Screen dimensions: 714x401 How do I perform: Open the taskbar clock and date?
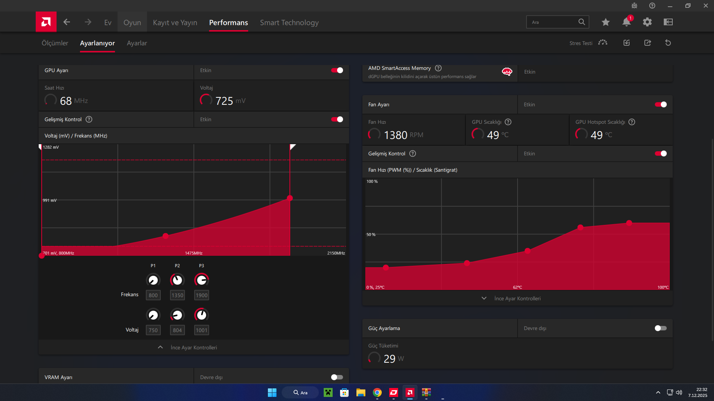698,392
